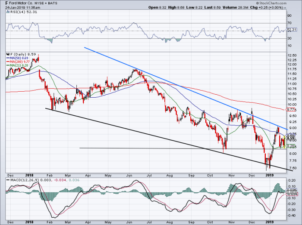This screenshot has width=302, height=225.
Task: Click the MA(21) 8.28 legend entry
Action: click(x=18, y=65)
